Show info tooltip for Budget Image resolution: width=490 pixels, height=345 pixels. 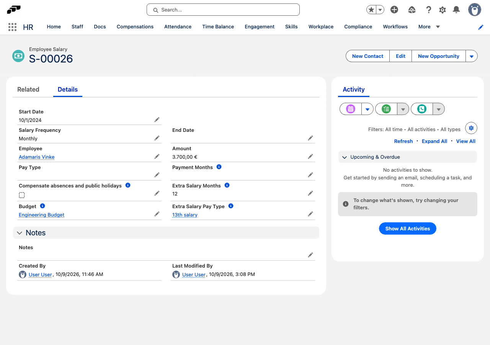(x=42, y=206)
